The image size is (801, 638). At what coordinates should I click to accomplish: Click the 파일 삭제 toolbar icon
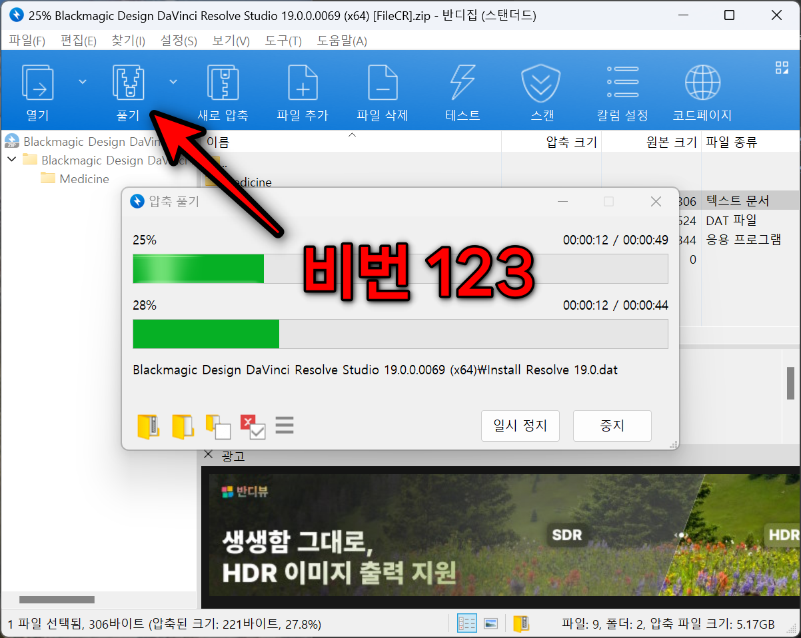click(x=383, y=83)
